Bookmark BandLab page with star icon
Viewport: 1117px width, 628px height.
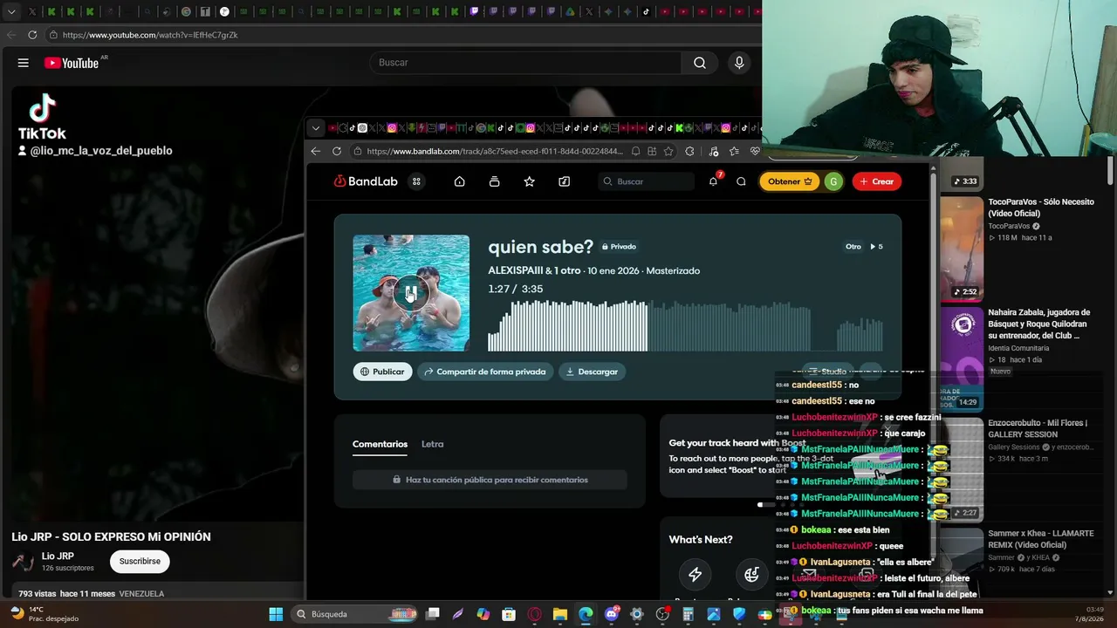coord(668,151)
